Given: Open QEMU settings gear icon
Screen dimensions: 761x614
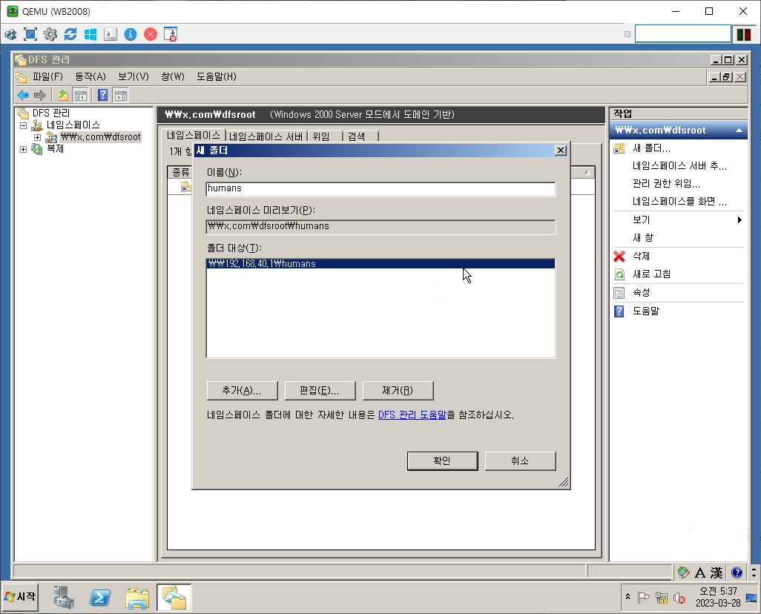Looking at the screenshot, I should (x=50, y=34).
